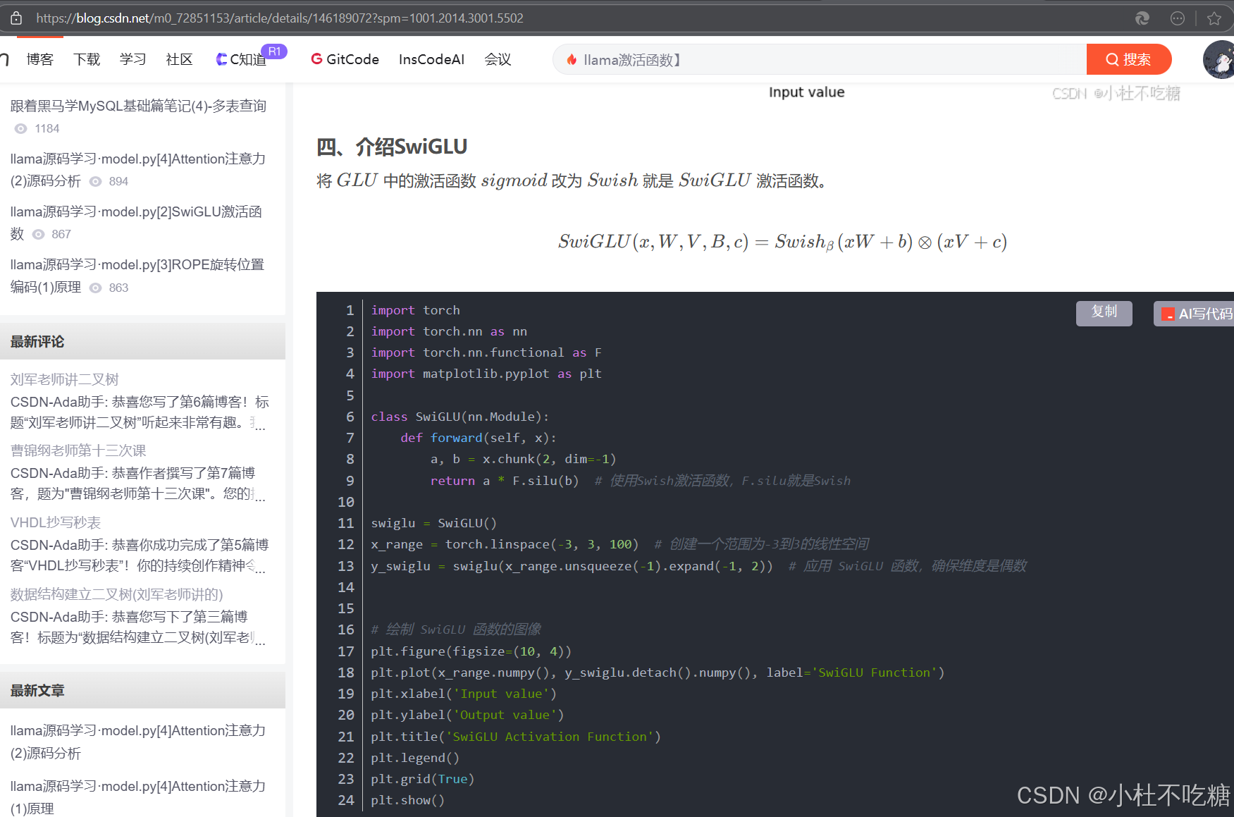Click code line 'return a * F.silu(b)'

[x=505, y=481]
